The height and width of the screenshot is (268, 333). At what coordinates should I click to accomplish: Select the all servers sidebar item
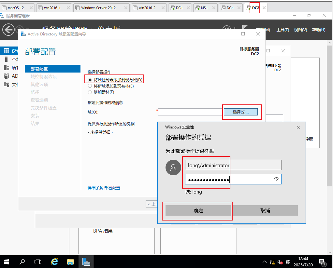click(9, 68)
